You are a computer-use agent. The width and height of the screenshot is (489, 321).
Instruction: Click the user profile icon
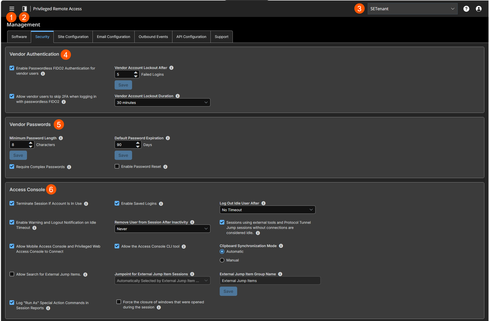[x=478, y=8]
